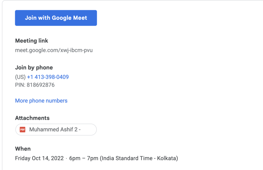Viewport: 263px width, 170px height.
Task: Open the Muhammed Ashif 2 attachment chip
Action: click(56, 130)
